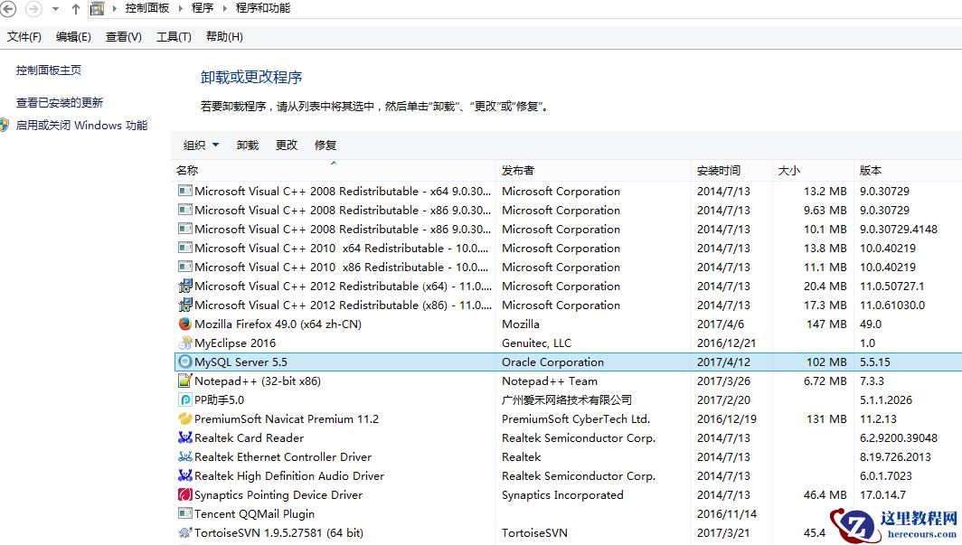
Task: Click 修复 button
Action: [325, 146]
